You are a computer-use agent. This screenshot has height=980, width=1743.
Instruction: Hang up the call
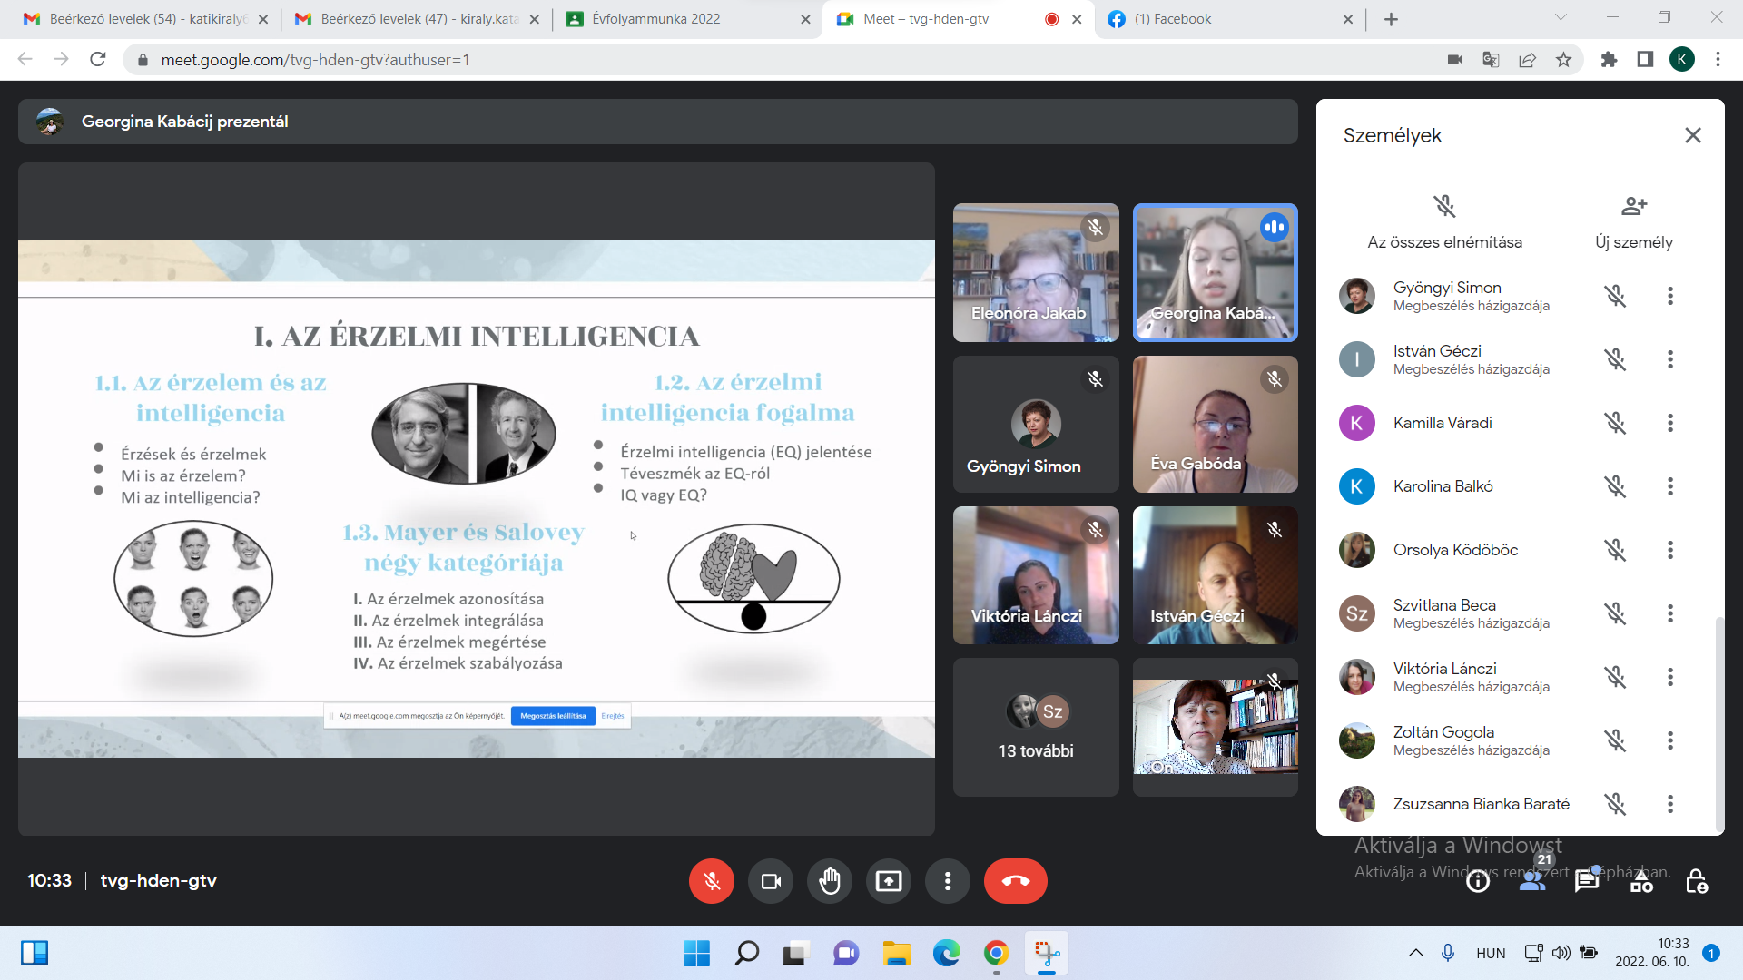pyautogui.click(x=1015, y=881)
